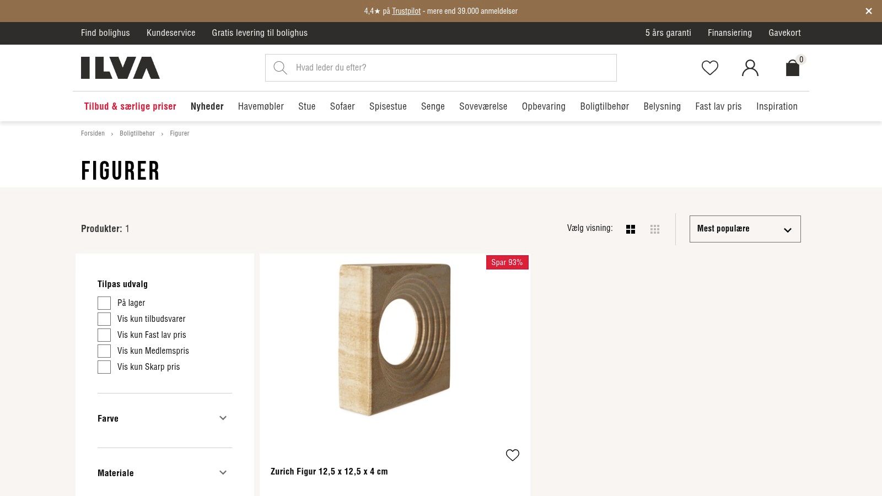
Task: Open the user account icon
Action: [x=750, y=68]
